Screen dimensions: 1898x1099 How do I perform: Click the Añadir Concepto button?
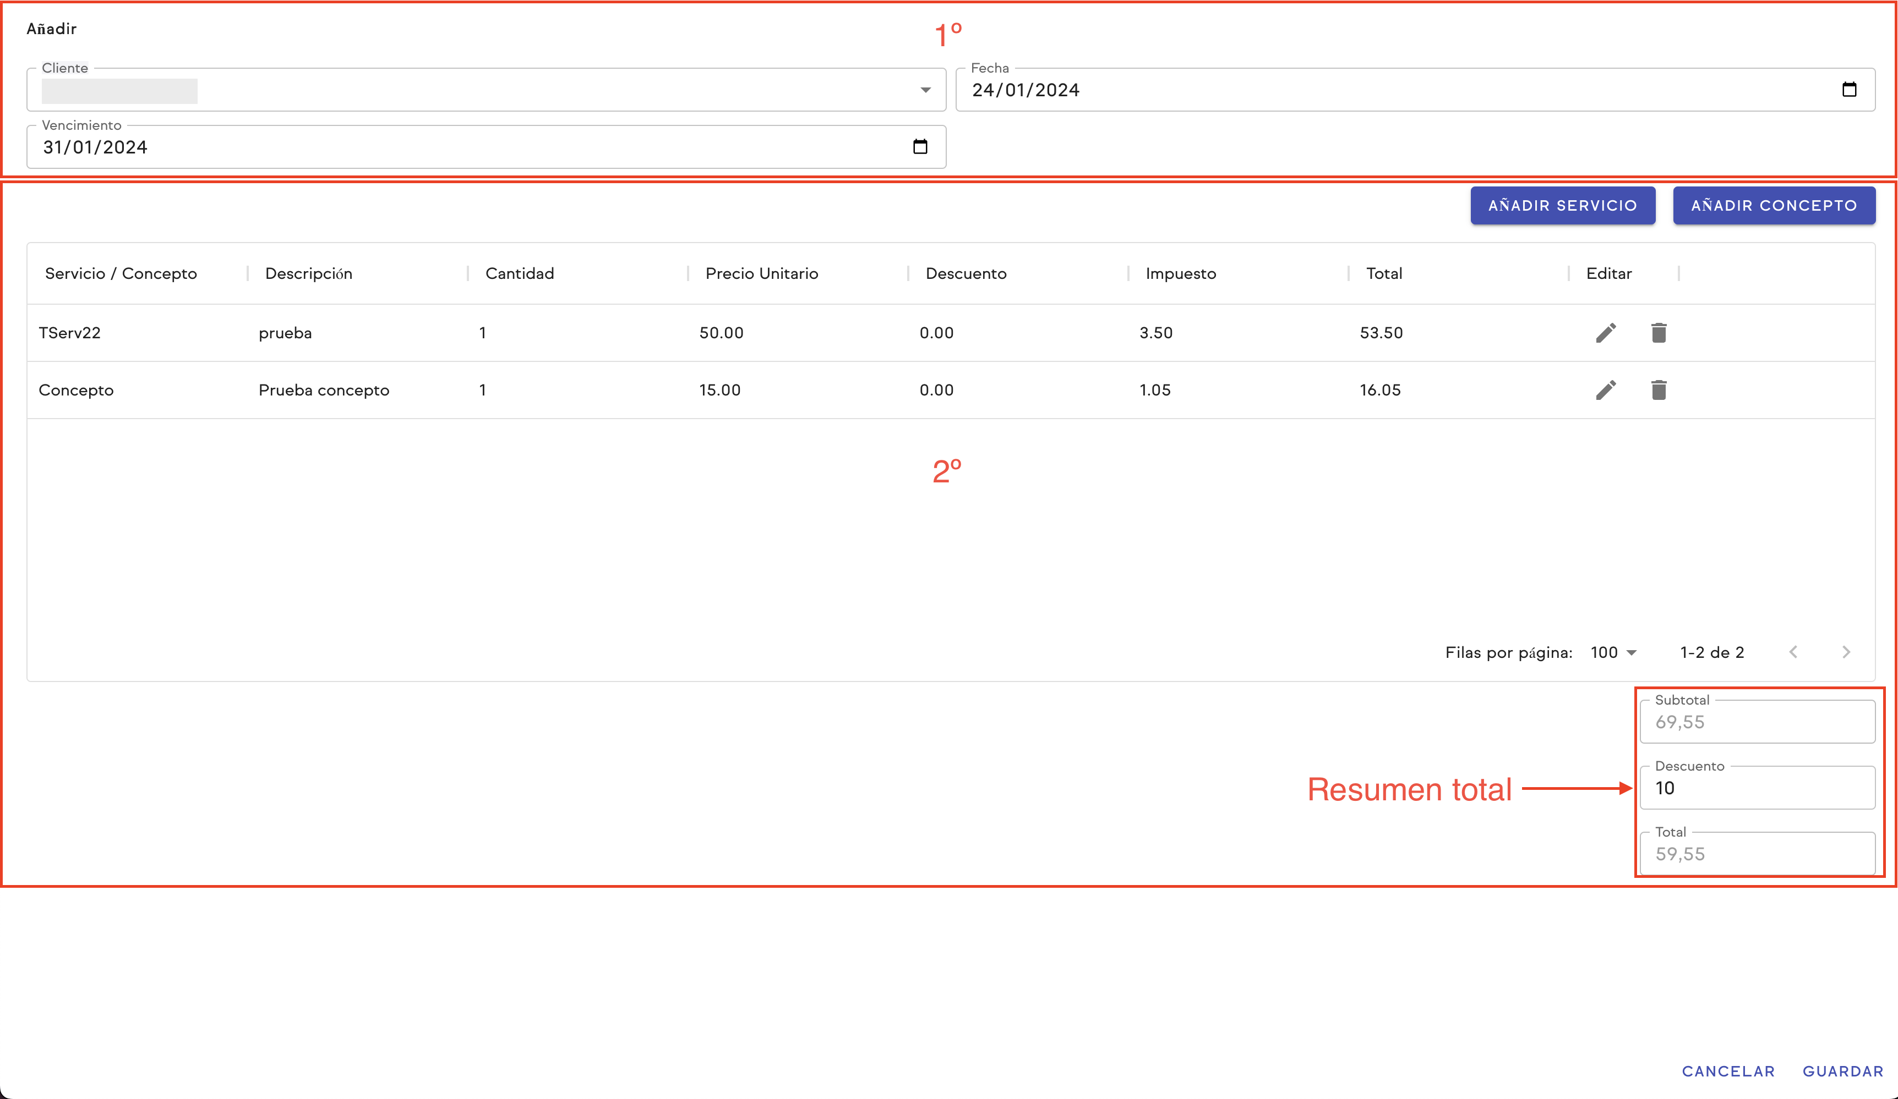coord(1774,206)
